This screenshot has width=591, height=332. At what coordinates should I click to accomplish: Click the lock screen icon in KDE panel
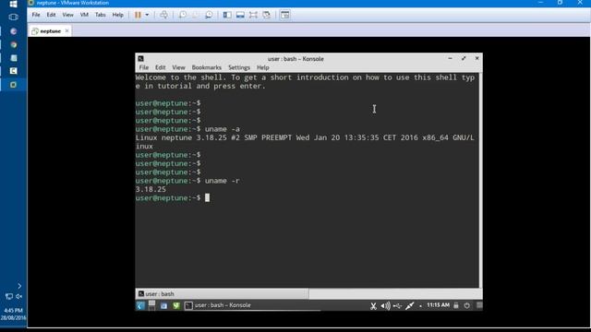click(455, 305)
